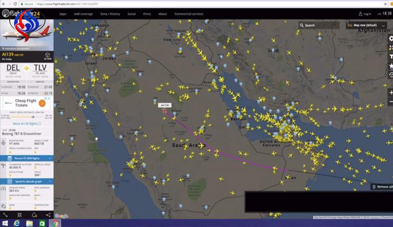Viewport: 393px width, 227px height.
Task: Toggle the route icon at panel bottom
Action: [x=5, y=215]
